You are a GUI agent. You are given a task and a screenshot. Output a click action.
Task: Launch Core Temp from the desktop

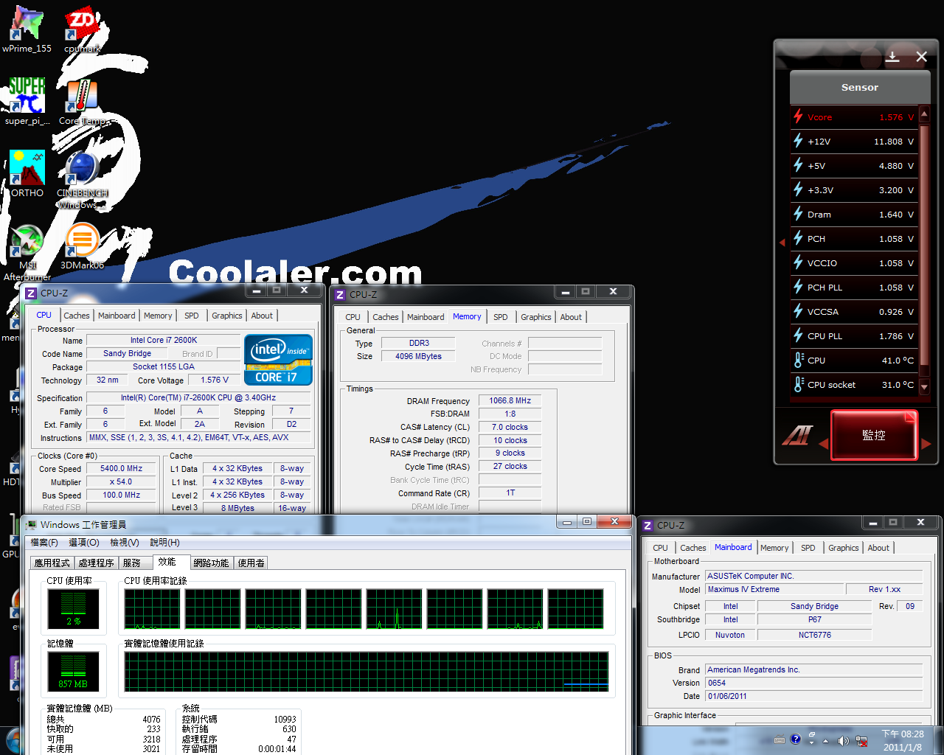click(82, 102)
